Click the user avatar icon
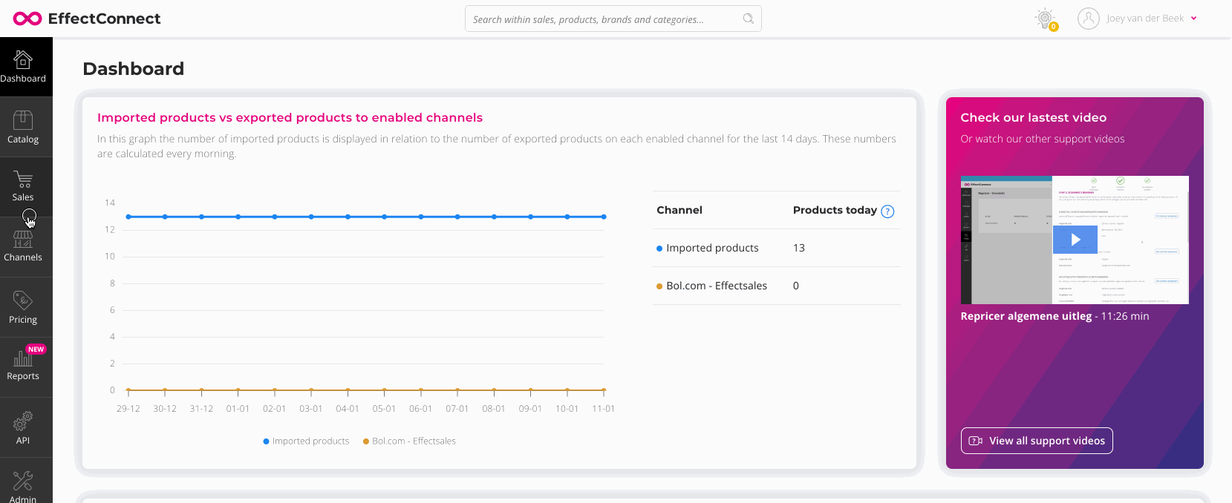The height and width of the screenshot is (503, 1232). point(1089,19)
